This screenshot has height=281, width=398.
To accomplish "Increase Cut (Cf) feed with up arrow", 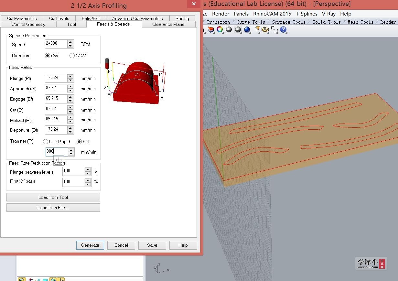I will click(x=70, y=107).
